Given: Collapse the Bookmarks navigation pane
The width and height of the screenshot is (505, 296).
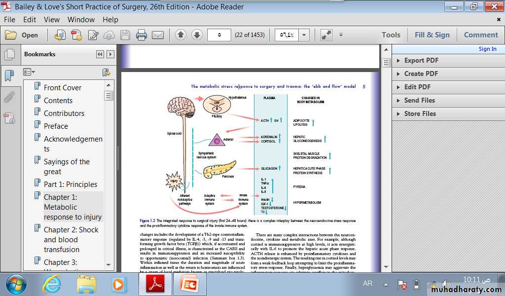Looking at the screenshot, I should click(100, 54).
